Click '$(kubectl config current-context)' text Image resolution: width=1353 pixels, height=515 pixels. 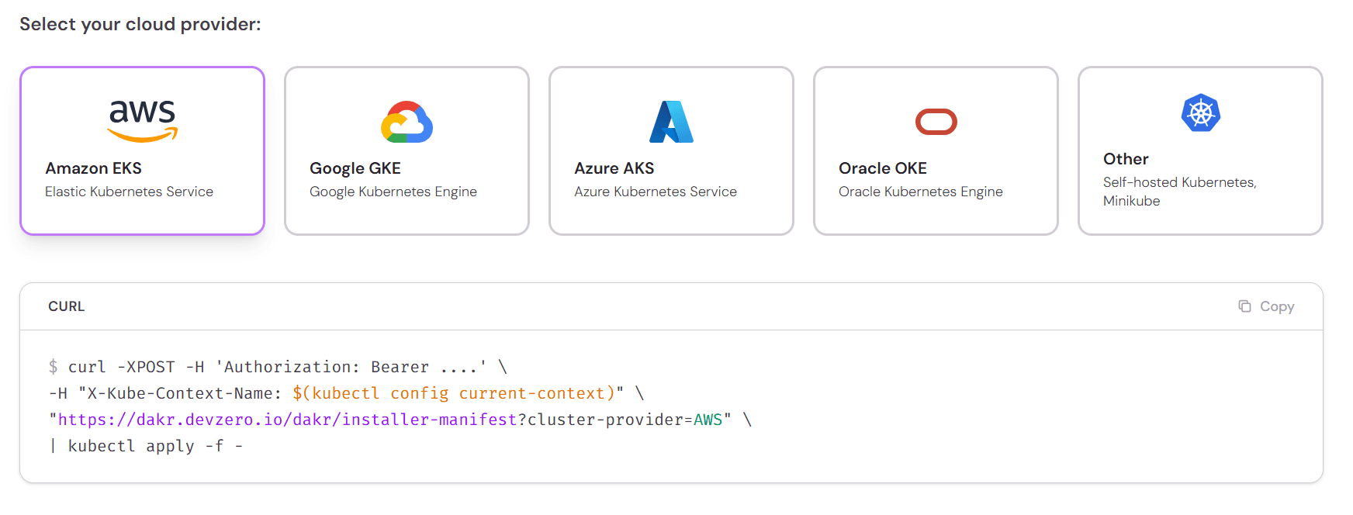click(x=454, y=393)
